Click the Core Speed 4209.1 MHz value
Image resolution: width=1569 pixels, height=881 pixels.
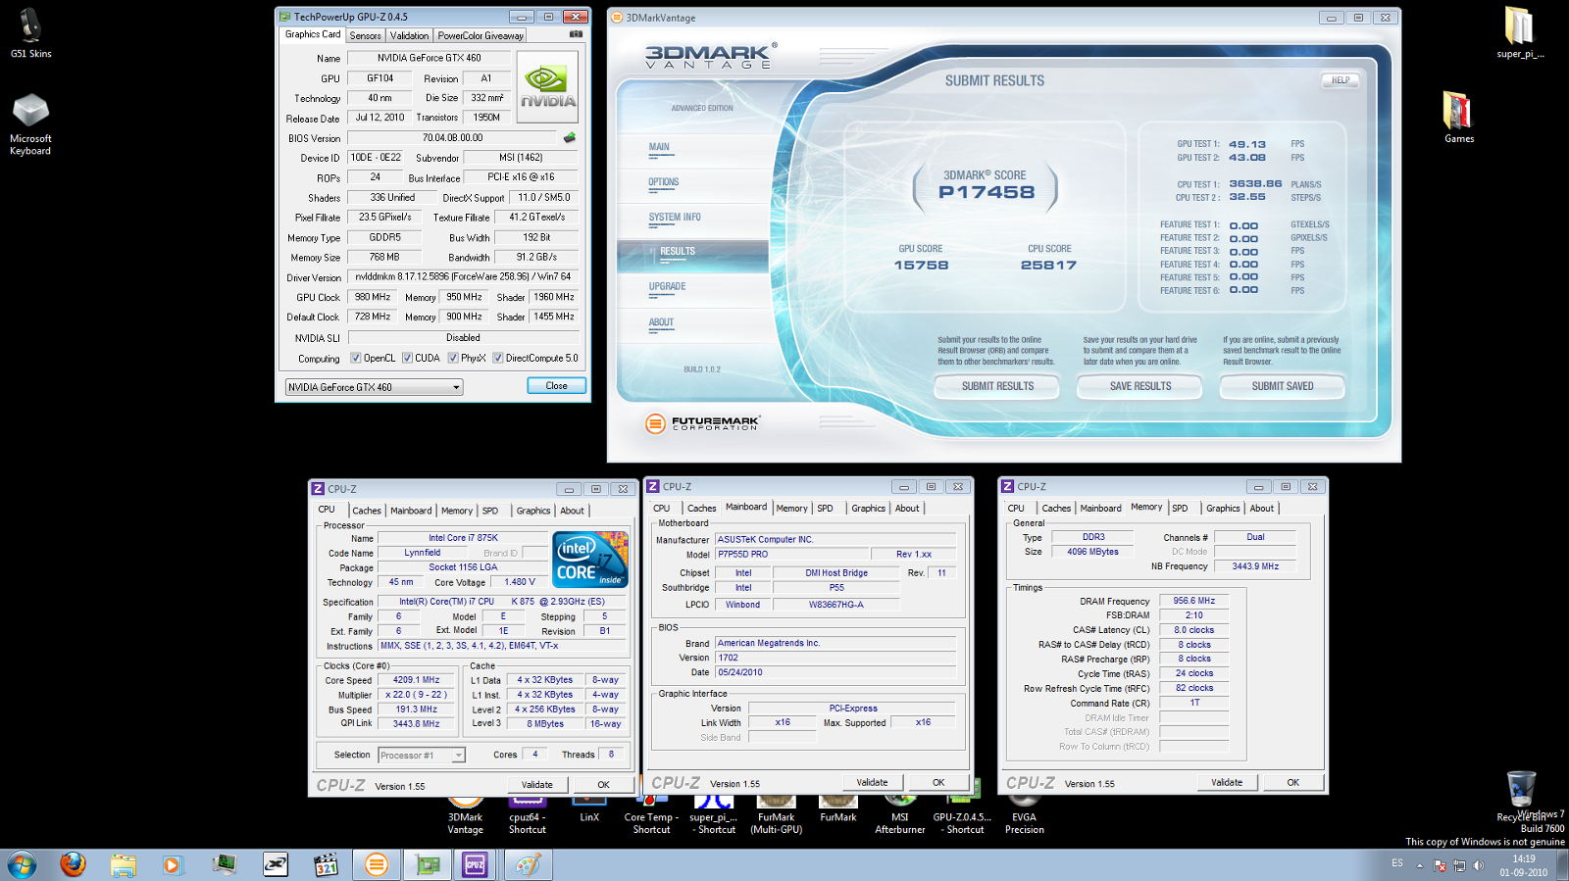point(417,680)
